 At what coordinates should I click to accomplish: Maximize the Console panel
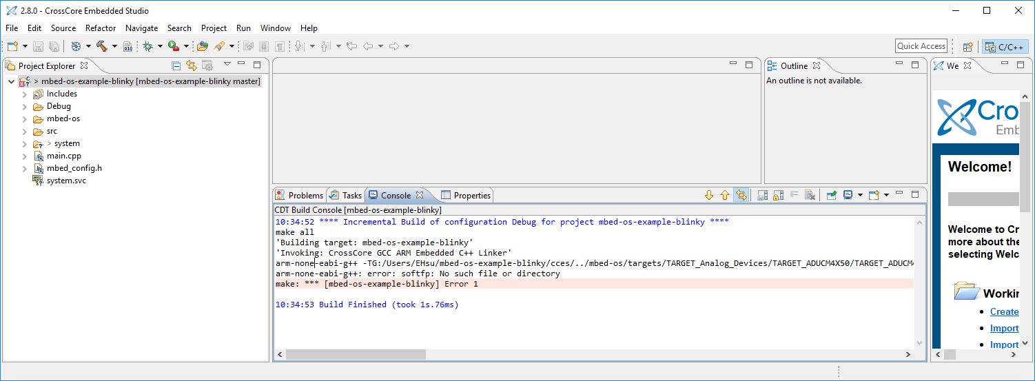[x=915, y=194]
